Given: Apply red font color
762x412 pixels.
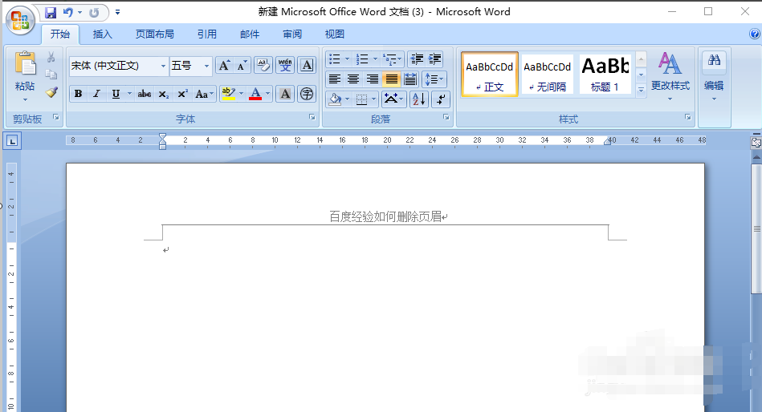Looking at the screenshot, I should click(255, 94).
